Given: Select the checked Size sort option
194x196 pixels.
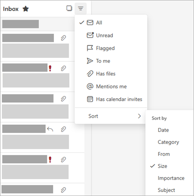Looking at the screenshot, I should click(x=169, y=166).
